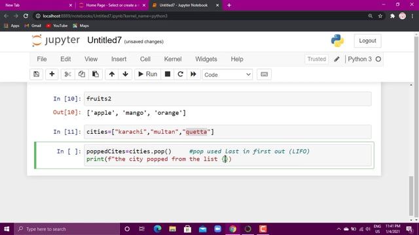Switch to the Home Page browser tab

click(x=112, y=5)
